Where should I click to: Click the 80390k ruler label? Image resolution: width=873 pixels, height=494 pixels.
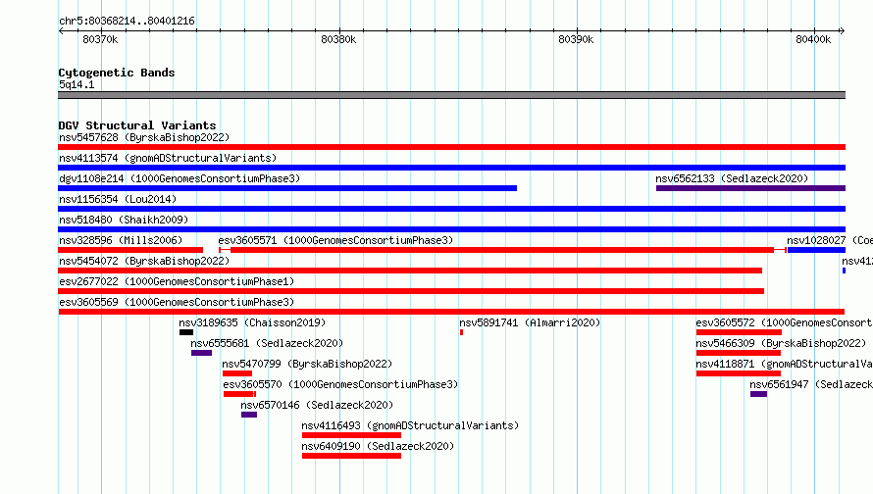(576, 39)
